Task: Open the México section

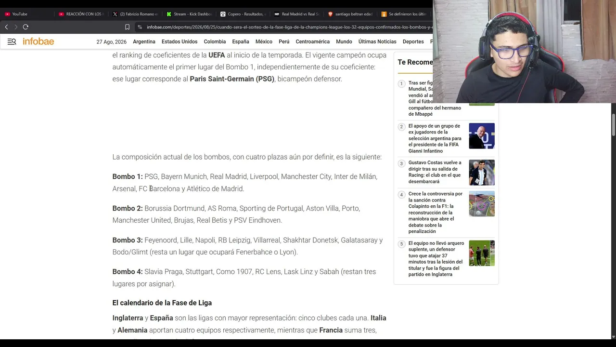Action: point(264,41)
